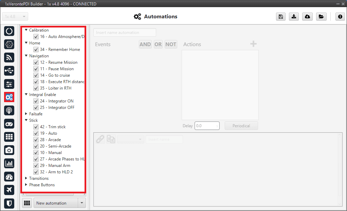Open the folder icon in top toolbar

click(x=321, y=17)
